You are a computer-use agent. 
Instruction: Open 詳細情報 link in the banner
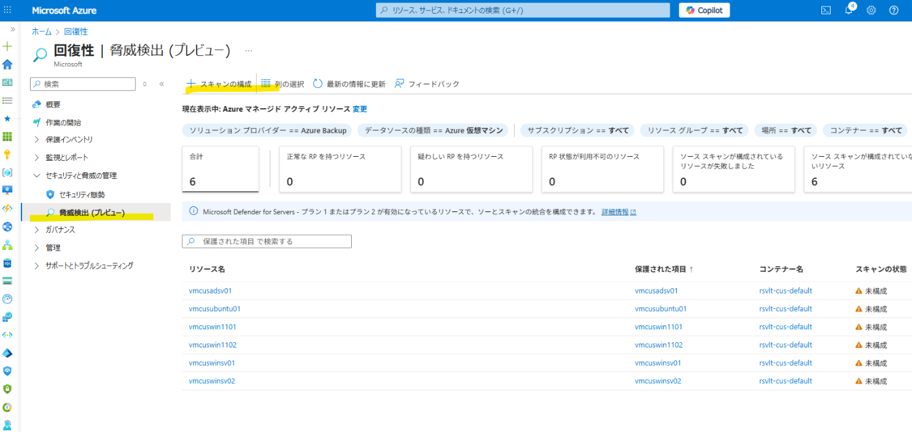point(619,211)
